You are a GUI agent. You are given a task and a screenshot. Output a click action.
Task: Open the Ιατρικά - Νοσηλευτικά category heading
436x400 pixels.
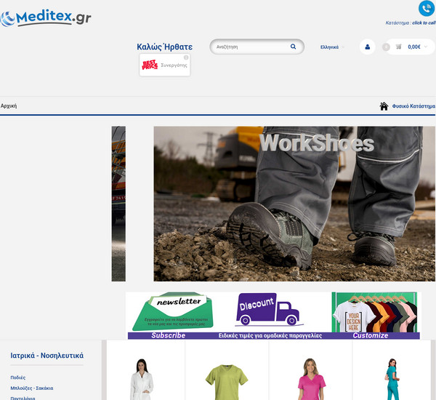(47, 356)
